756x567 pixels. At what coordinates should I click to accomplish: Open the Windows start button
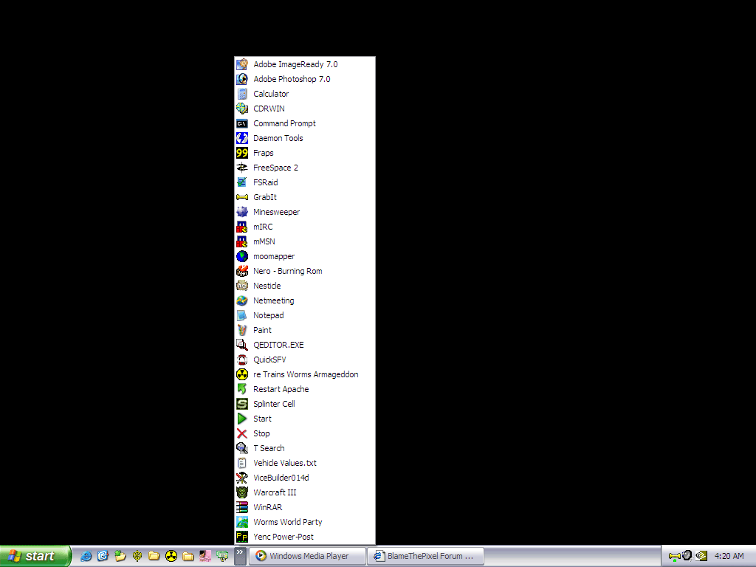pos(35,556)
